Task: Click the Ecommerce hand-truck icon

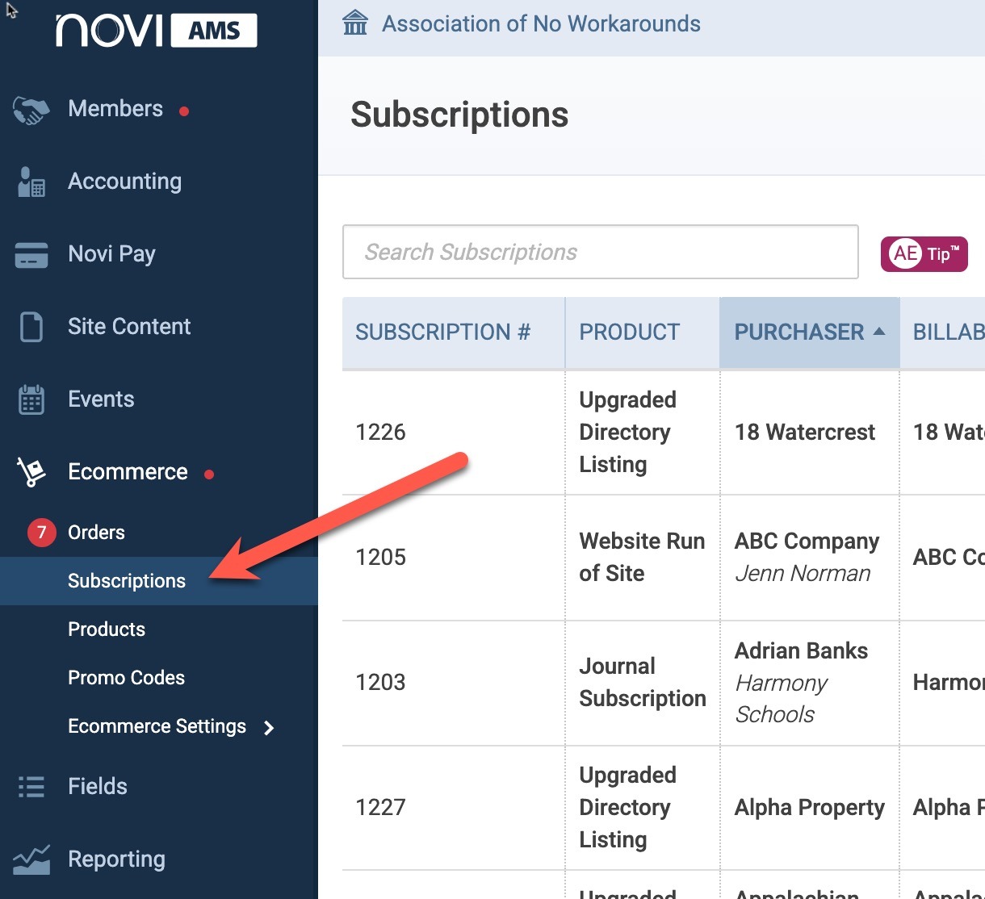Action: click(x=31, y=472)
